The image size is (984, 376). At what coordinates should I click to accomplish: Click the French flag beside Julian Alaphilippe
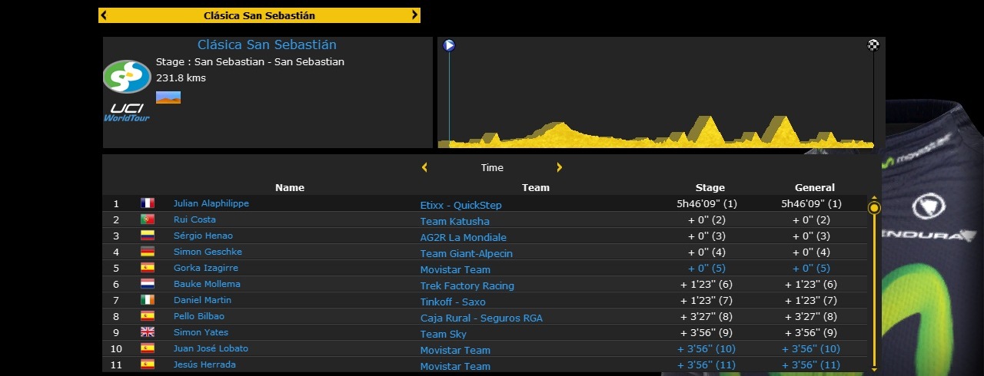point(148,203)
